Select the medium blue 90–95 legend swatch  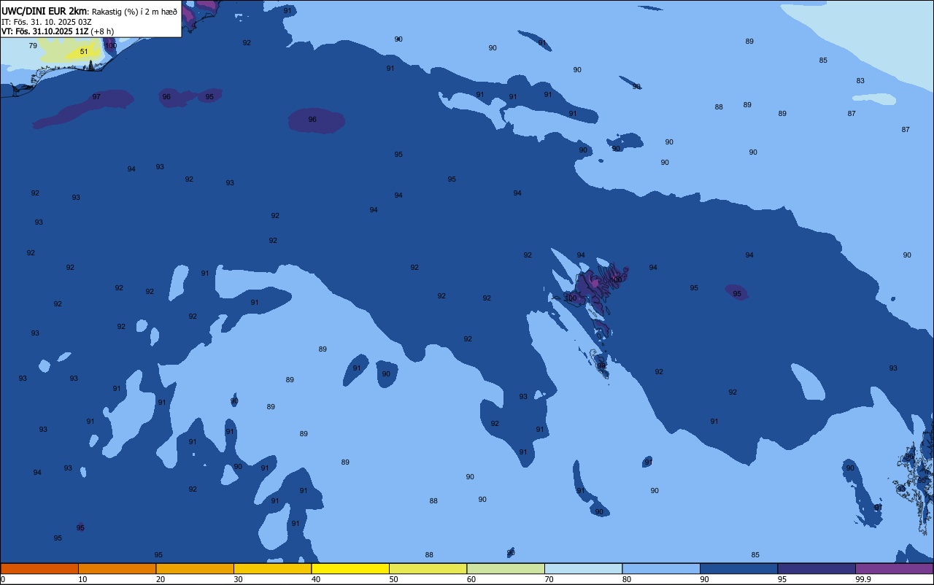pyautogui.click(x=738, y=568)
